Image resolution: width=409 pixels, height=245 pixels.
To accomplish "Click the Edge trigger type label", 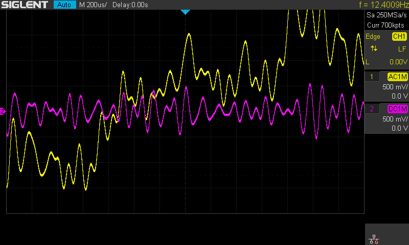I will click(373, 37).
